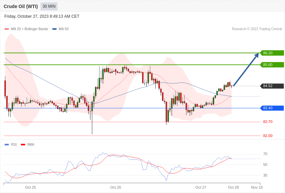
Task: Click the red 9MA legend swatch
Action: 23,145
